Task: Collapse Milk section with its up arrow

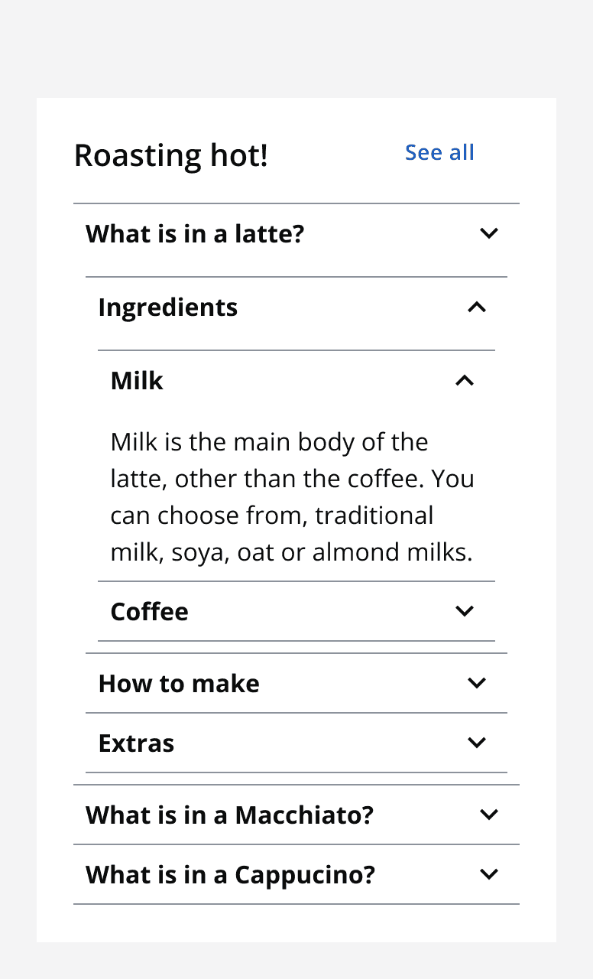Action: click(464, 380)
